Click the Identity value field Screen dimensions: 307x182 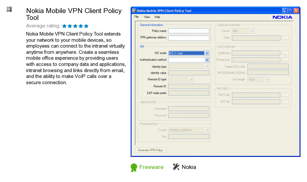188,73
